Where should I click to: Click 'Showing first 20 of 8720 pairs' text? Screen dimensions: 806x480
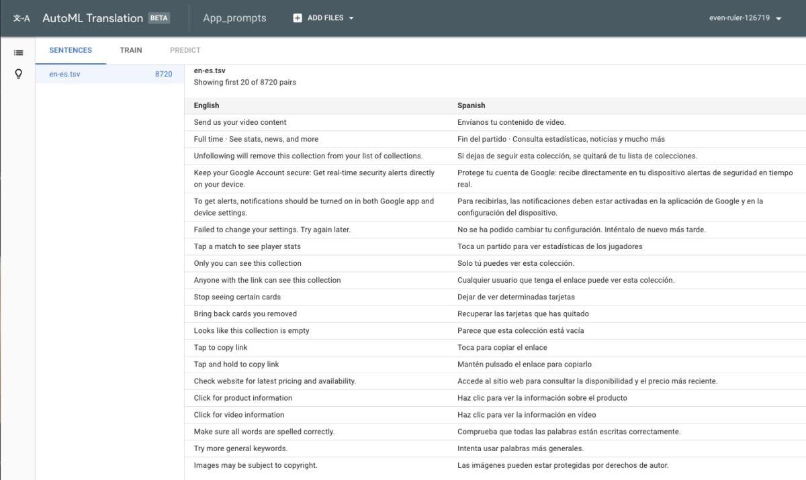tap(244, 83)
